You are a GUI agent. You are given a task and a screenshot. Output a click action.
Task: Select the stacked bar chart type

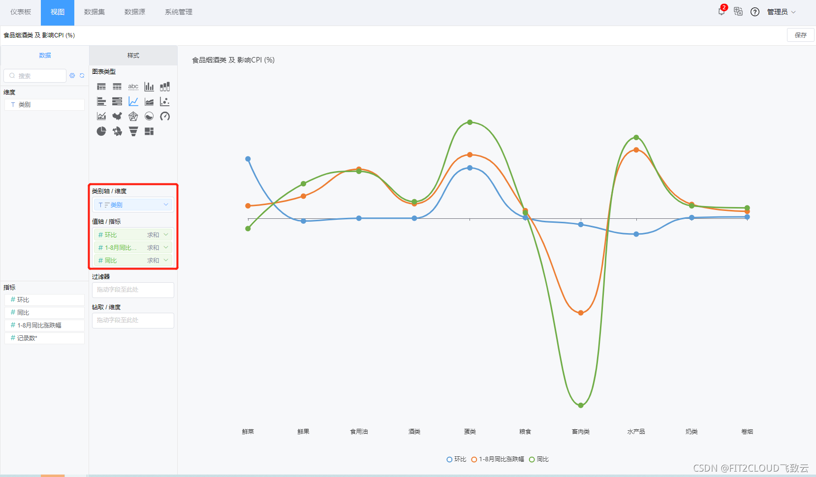pos(165,87)
